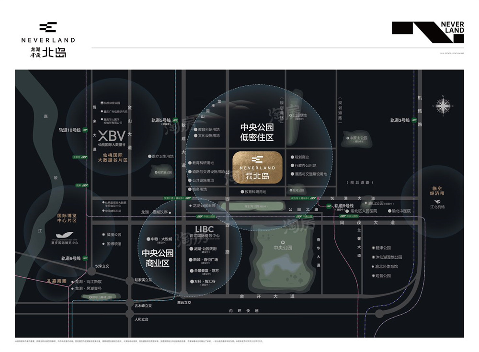Click the 轨道6号线 green metro icon

[85, 258]
